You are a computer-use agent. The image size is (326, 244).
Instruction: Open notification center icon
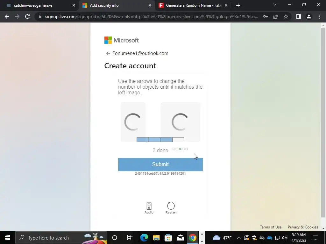pos(315,238)
